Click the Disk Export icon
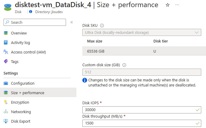Viewport: 206px width, 128px height. [x=6, y=121]
